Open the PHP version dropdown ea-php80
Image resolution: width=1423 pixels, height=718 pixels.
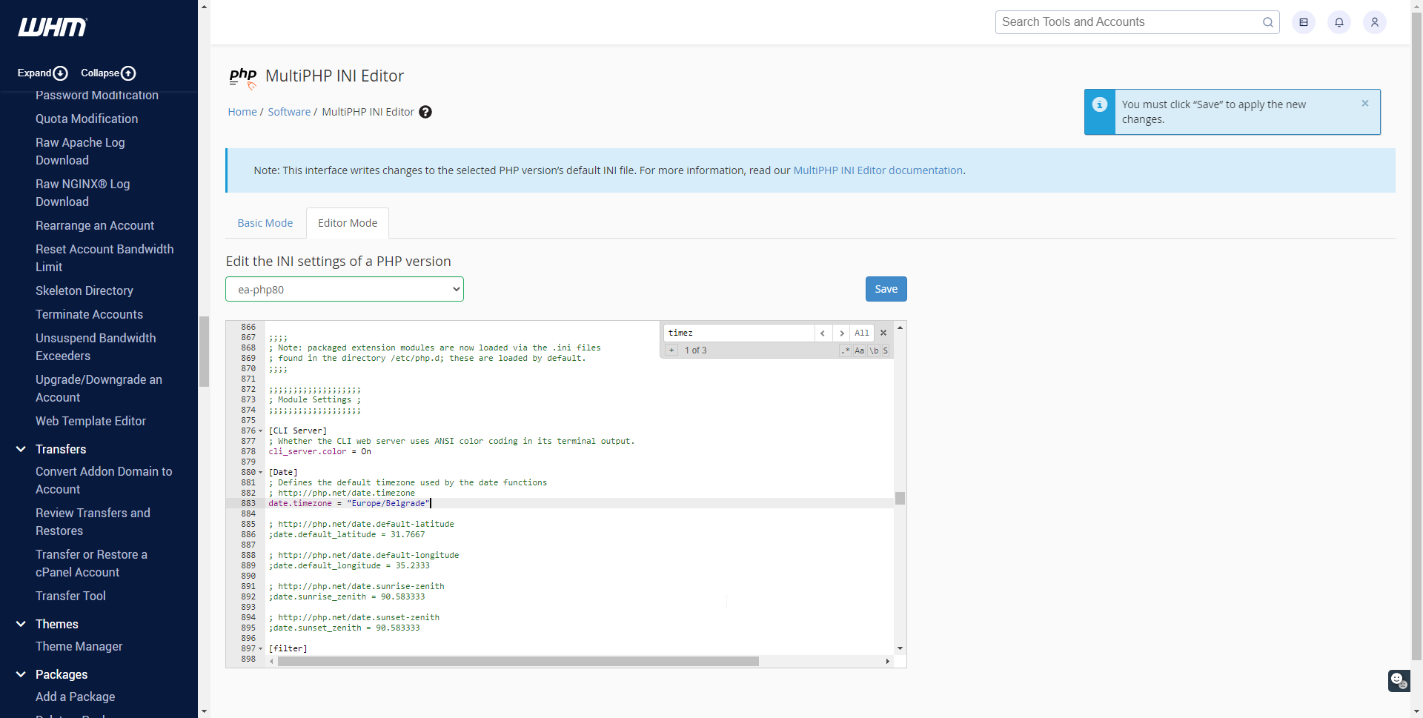[345, 290]
